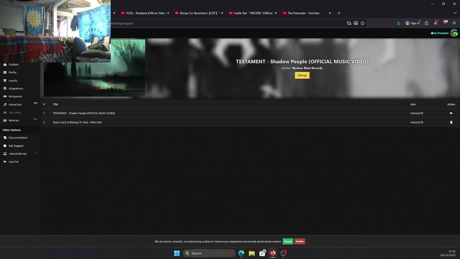Open the extension showing 14k badge

coord(445,23)
